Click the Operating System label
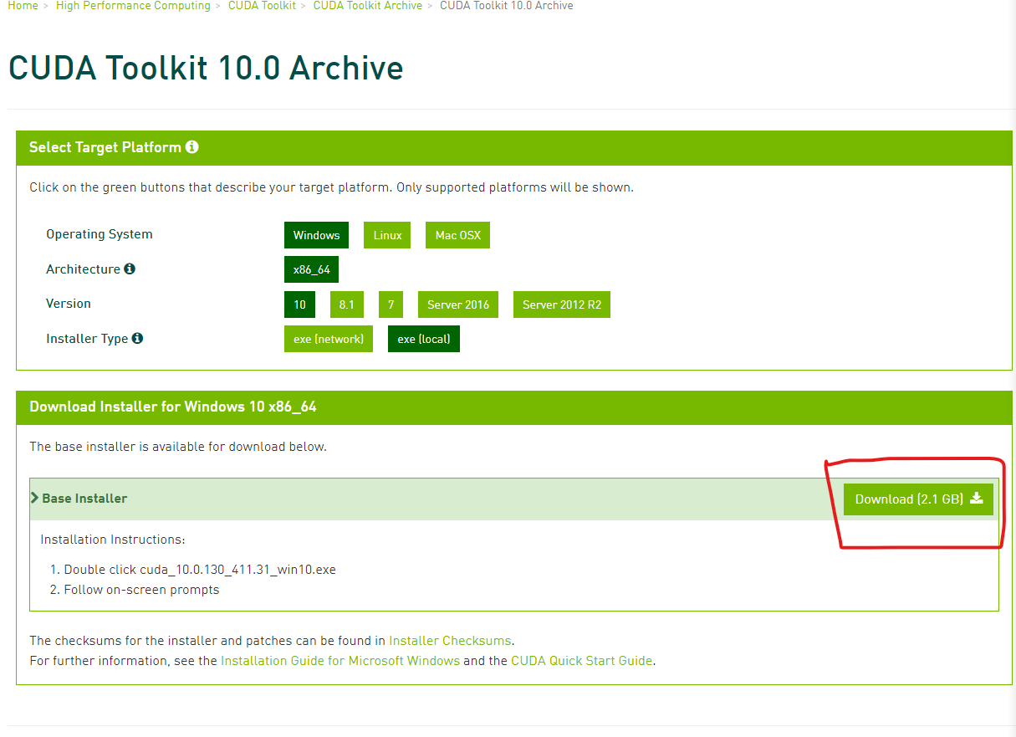The height and width of the screenshot is (737, 1016). (x=100, y=234)
